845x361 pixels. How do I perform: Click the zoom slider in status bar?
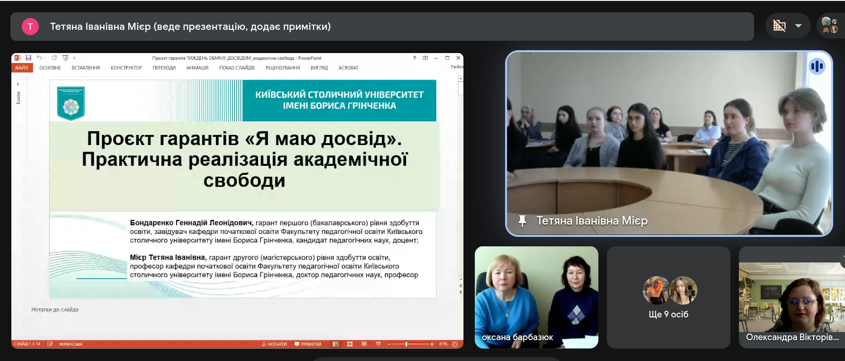(x=407, y=344)
